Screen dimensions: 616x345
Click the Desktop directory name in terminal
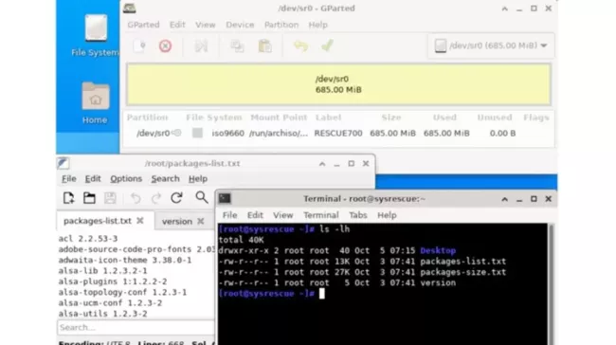tap(438, 251)
